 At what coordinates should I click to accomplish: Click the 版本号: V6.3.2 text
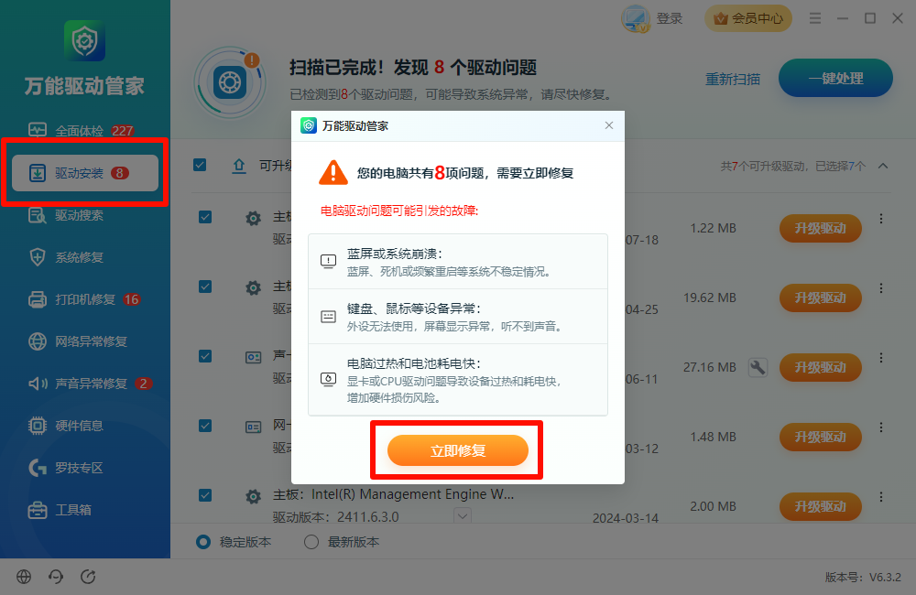863,577
